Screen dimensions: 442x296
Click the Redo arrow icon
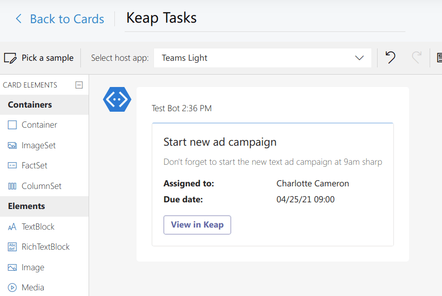point(416,58)
